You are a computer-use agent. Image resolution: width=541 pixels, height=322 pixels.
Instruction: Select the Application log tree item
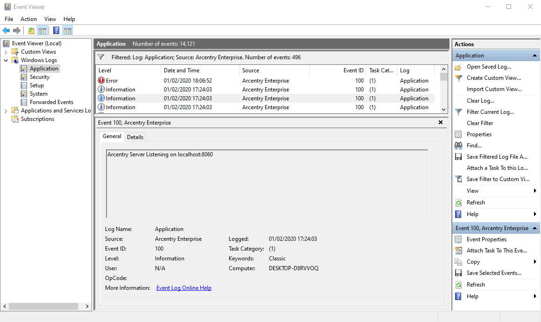pyautogui.click(x=44, y=69)
